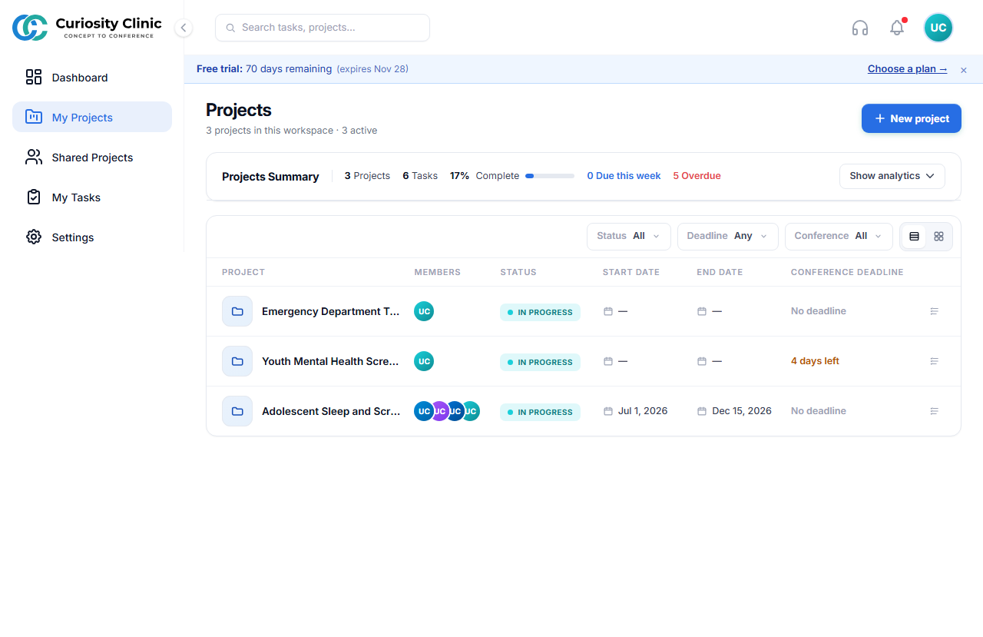Click the Curiosity Clinic logo
Screen dimensions: 983x637
[x=87, y=28]
